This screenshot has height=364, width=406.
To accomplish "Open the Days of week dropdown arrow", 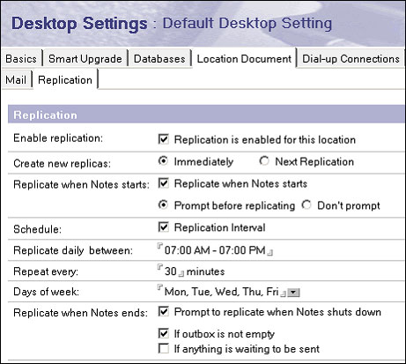I will 293,293.
